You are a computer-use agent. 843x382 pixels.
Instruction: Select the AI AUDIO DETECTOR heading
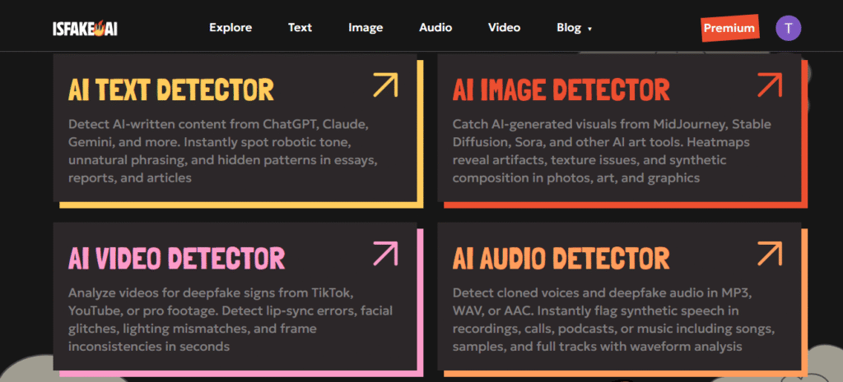pos(561,258)
